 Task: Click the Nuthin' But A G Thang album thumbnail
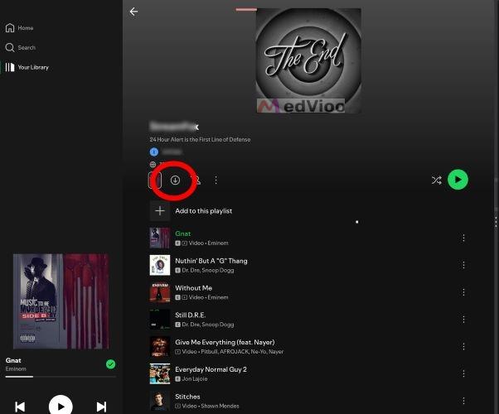point(160,265)
